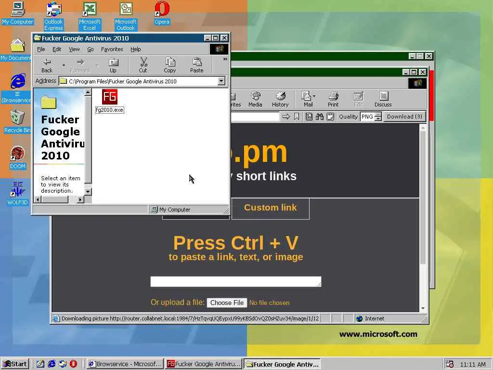Open the IE Browservice desktop icon
493x370 pixels.
(x=18, y=88)
